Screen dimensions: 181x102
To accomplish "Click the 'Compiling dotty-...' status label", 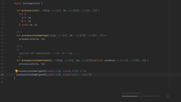I will (x=132, y=93).
